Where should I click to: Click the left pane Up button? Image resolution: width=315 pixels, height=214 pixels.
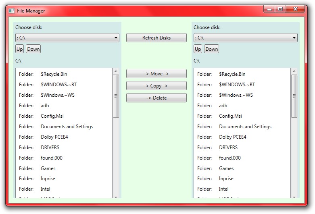(19, 49)
